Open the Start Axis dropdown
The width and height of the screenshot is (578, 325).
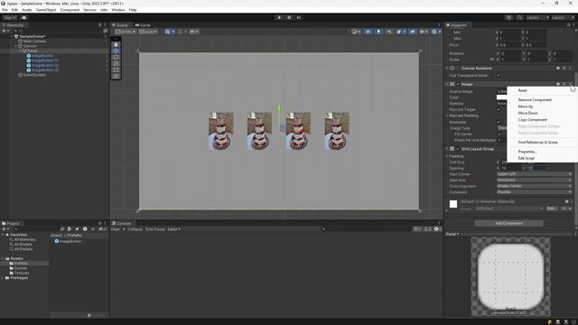coord(535,180)
